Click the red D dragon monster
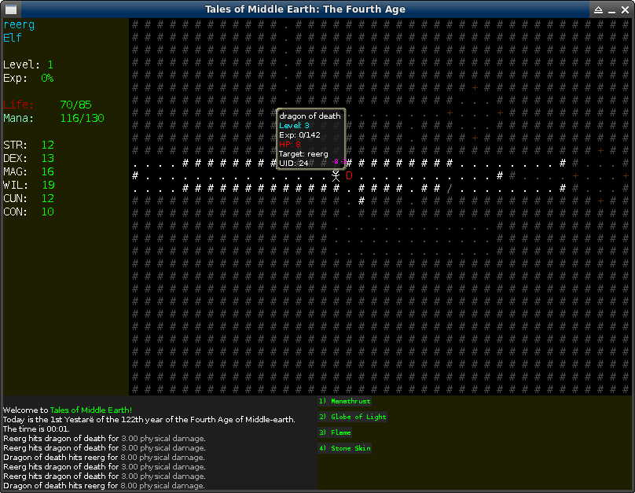 click(x=349, y=176)
